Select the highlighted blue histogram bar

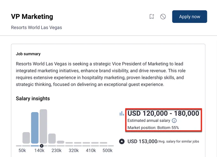pyautogui.click(x=35, y=128)
